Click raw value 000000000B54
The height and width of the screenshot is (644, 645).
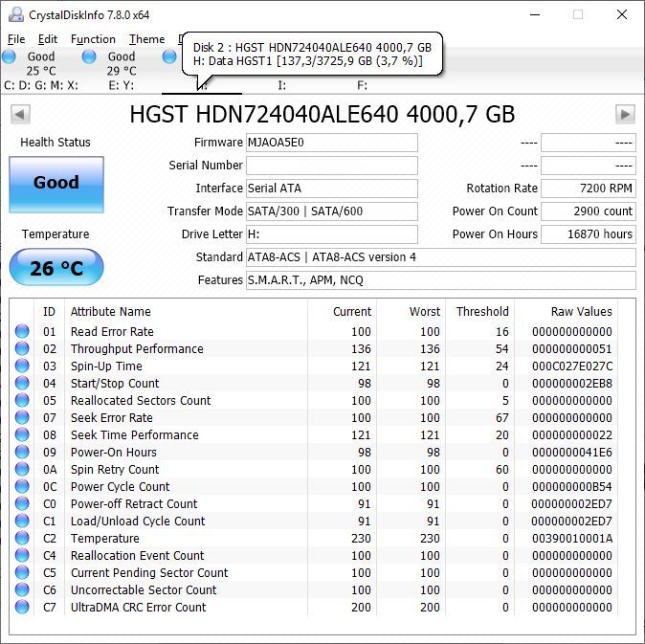click(x=572, y=487)
